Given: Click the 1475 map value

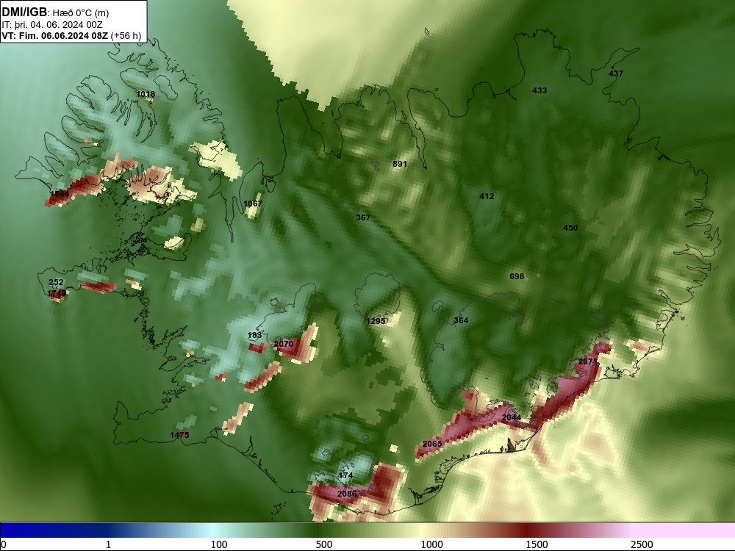Looking at the screenshot, I should (179, 435).
